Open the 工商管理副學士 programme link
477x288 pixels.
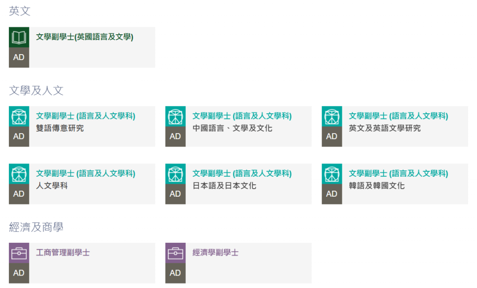(x=63, y=252)
